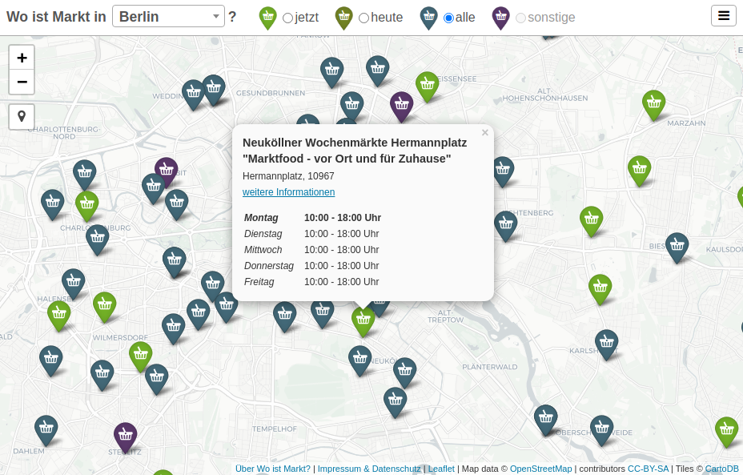
Task: Click the olive marker icon beside "heute"
Action: pyautogui.click(x=343, y=17)
